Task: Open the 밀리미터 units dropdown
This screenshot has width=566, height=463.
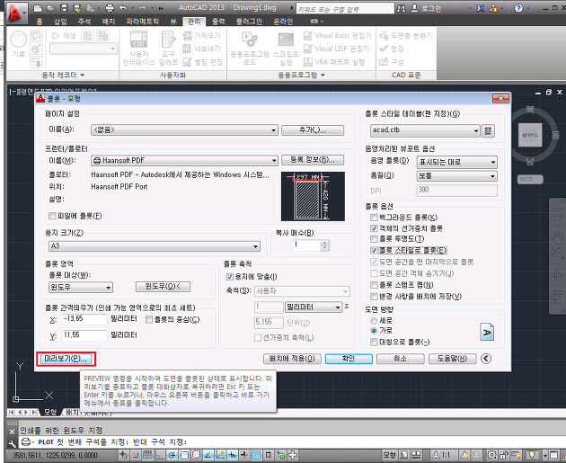Action: pos(314,307)
